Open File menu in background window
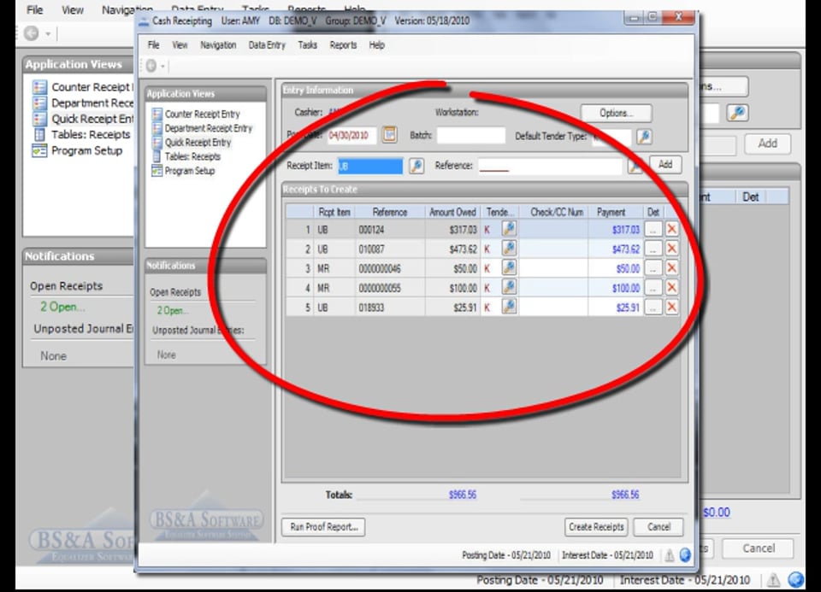Screen dimensions: 821x592 pyautogui.click(x=34, y=10)
